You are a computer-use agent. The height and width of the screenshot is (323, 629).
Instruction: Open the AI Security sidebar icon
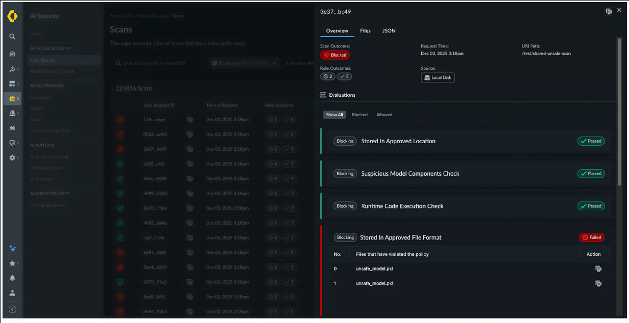point(13,99)
